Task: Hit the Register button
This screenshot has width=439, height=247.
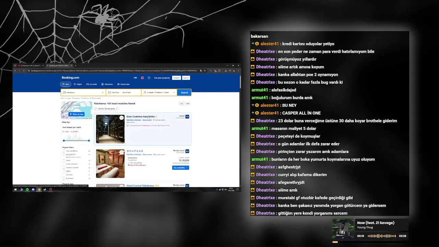Action: coord(176,78)
